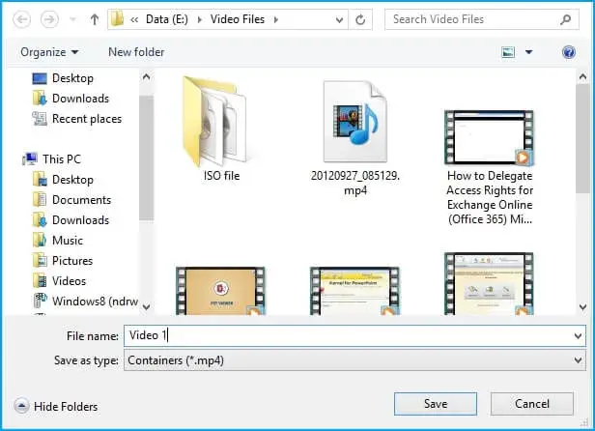Click the file list scroll up arrow
The width and height of the screenshot is (595, 431).
(x=582, y=77)
